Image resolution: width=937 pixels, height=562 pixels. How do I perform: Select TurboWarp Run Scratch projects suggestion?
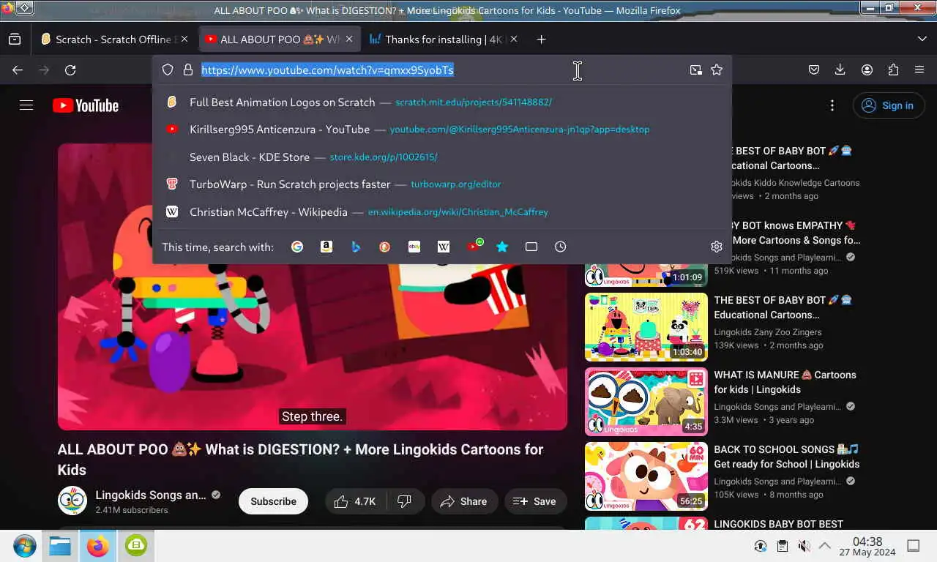(x=442, y=184)
